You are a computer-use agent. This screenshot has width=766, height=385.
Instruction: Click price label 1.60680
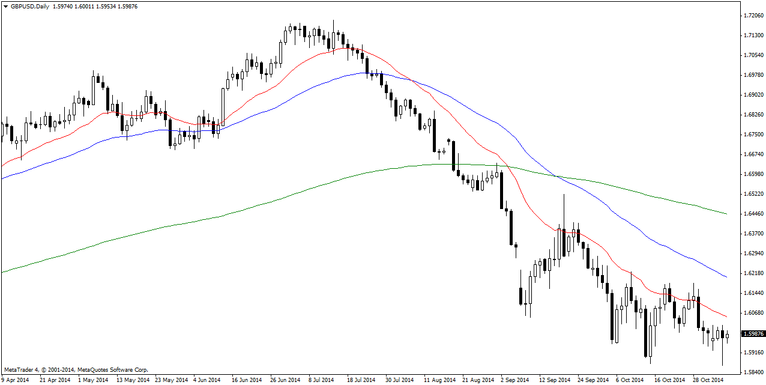coord(753,312)
